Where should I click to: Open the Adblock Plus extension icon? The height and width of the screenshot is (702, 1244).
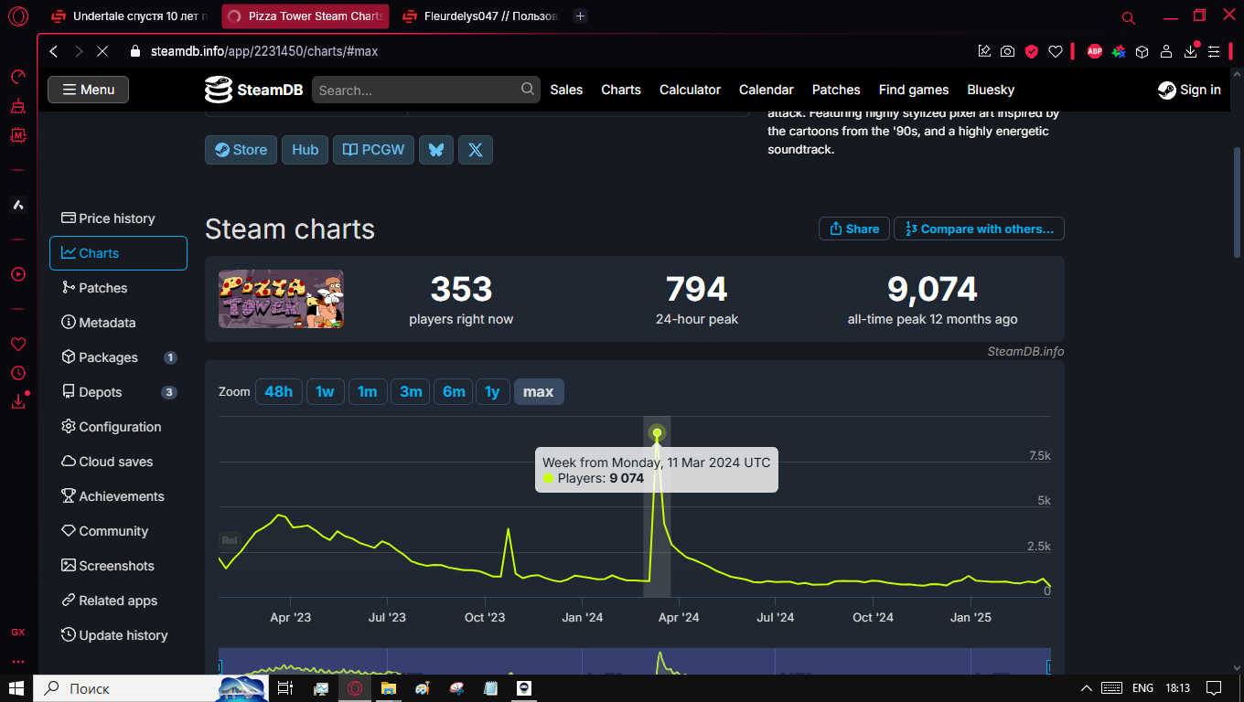point(1094,51)
